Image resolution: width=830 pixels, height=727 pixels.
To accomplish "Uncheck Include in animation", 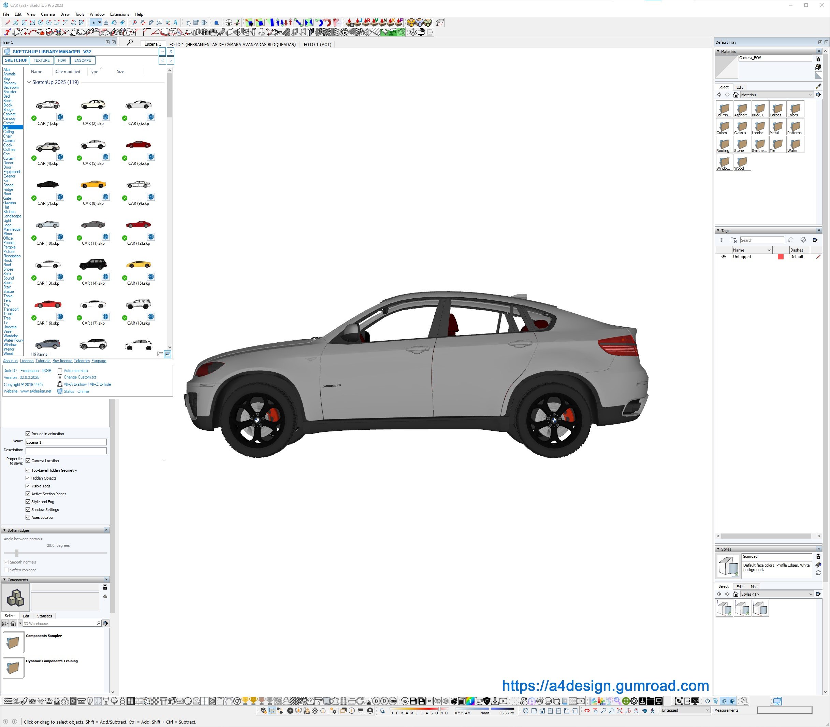I will point(28,434).
